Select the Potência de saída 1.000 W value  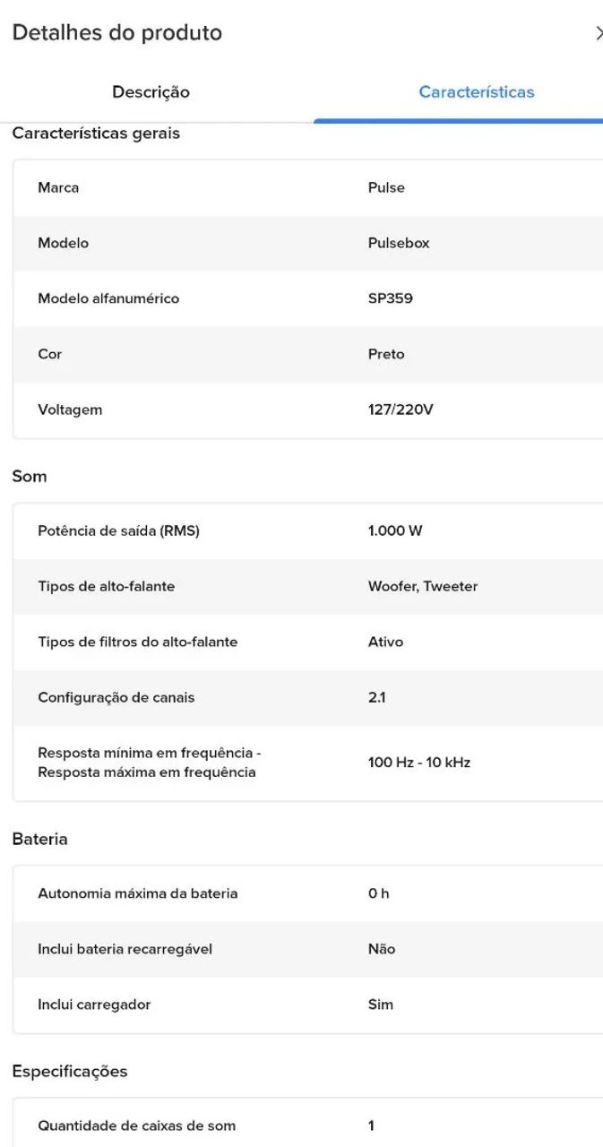pyautogui.click(x=395, y=531)
